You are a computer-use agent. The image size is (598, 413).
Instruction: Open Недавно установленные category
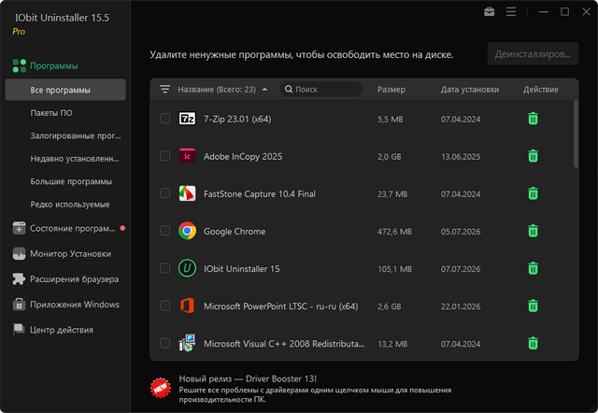tap(75, 159)
